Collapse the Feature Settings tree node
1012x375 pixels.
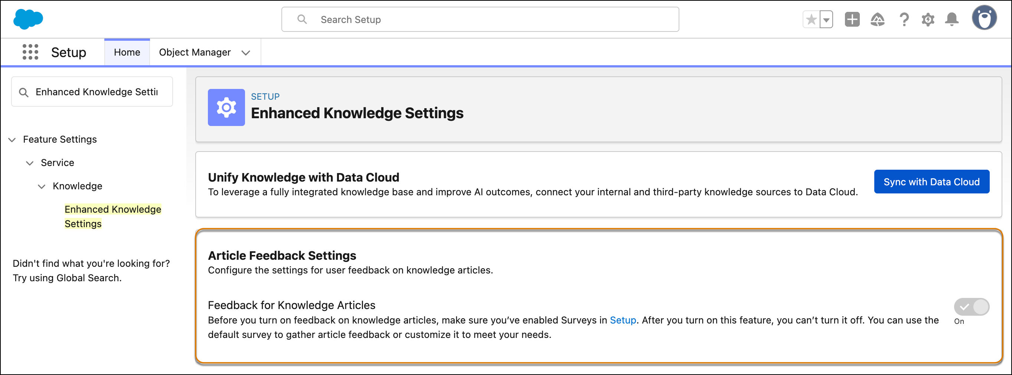(12, 140)
